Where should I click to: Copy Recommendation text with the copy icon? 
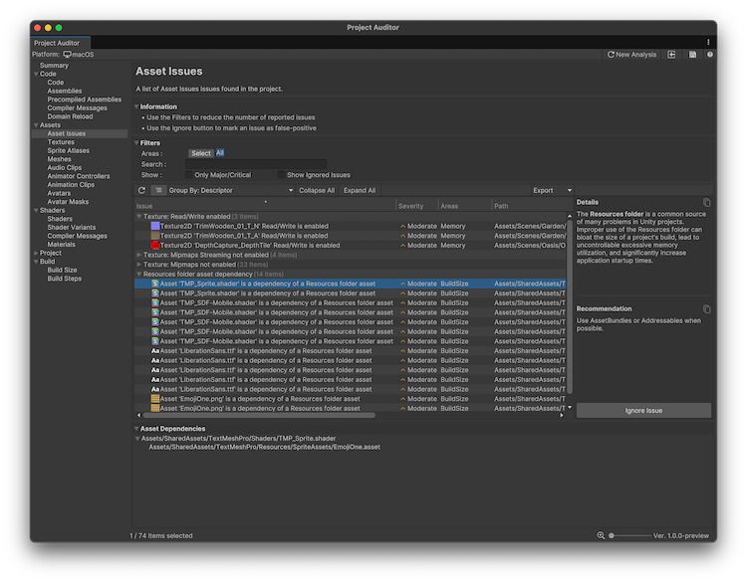click(707, 309)
